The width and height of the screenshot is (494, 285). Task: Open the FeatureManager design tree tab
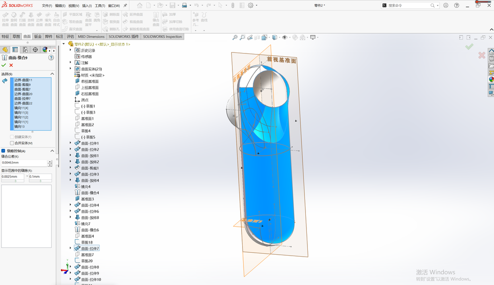[5, 50]
